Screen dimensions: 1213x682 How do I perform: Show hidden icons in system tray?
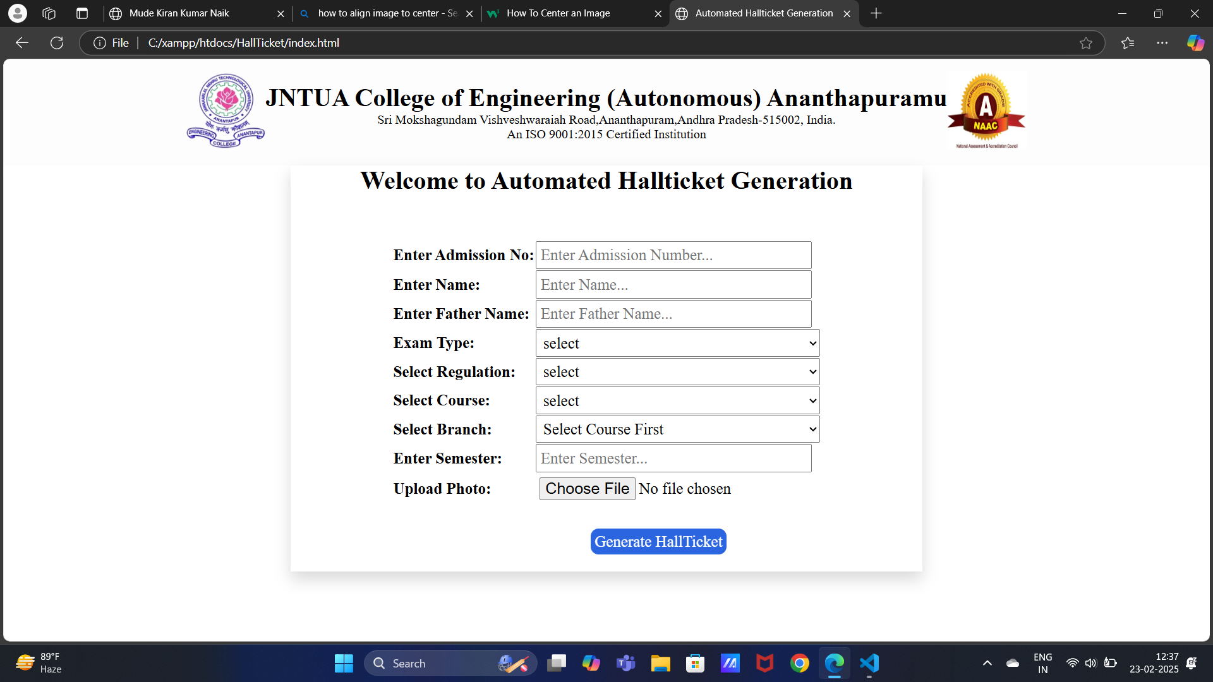pyautogui.click(x=987, y=663)
